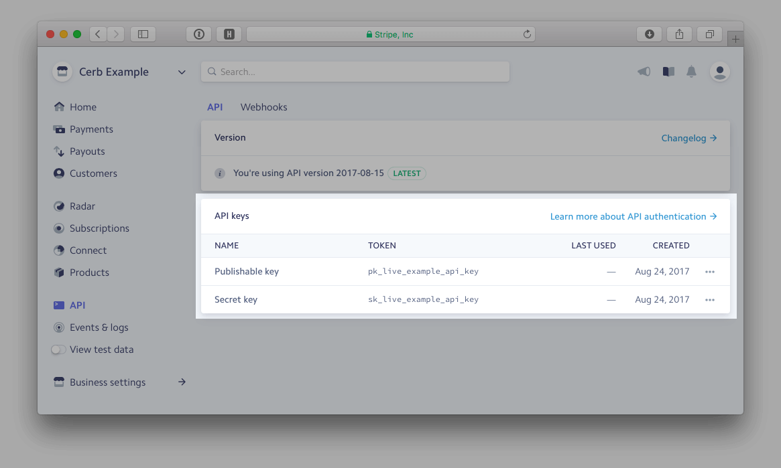
Task: Open Home in the sidebar
Action: click(x=83, y=107)
